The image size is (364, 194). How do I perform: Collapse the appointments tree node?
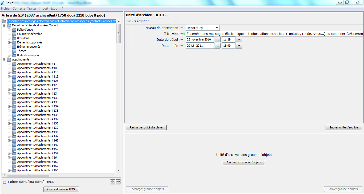[x=4, y=59]
